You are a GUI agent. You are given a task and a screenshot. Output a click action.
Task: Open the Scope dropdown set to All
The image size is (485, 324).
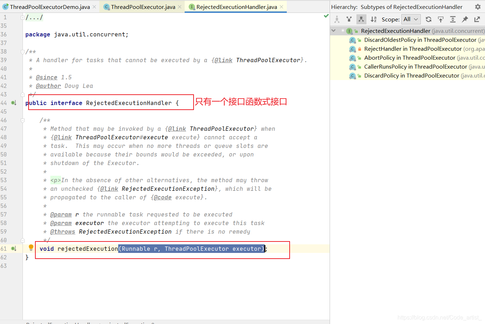tap(411, 19)
